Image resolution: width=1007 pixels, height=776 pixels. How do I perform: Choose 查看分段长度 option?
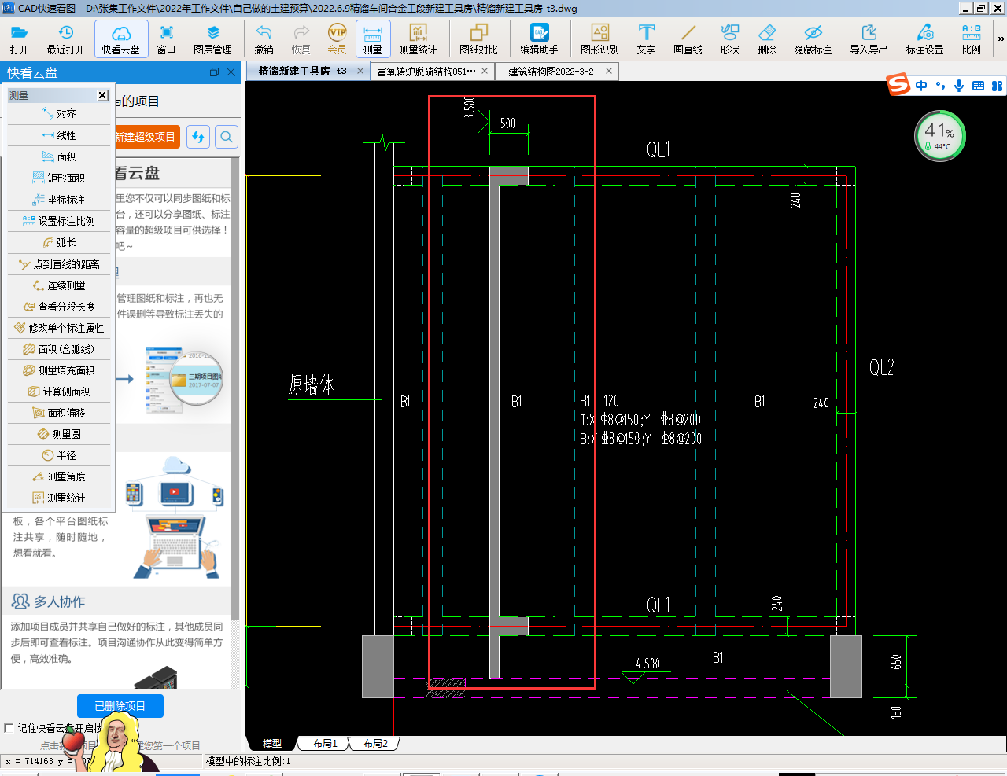(59, 307)
